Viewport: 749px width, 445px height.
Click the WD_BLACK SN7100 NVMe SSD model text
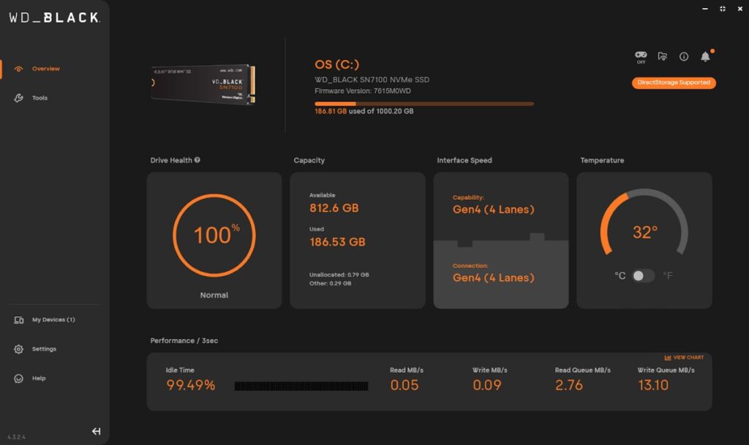point(372,80)
